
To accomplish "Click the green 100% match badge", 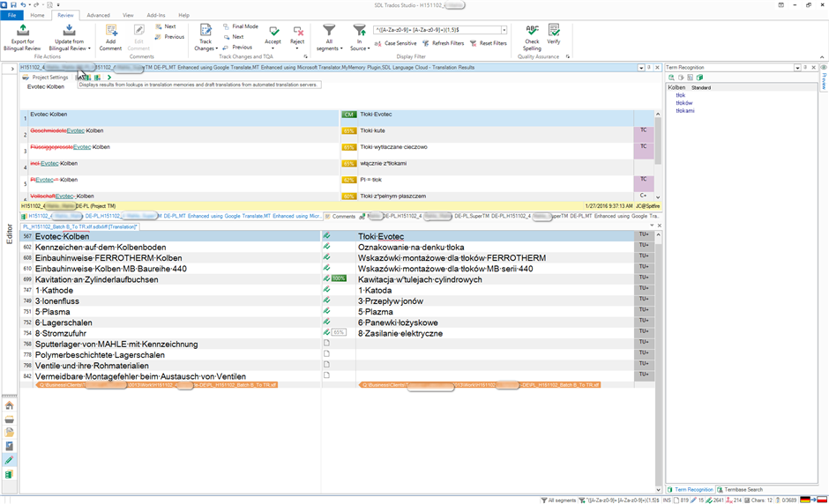I will pyautogui.click(x=339, y=279).
